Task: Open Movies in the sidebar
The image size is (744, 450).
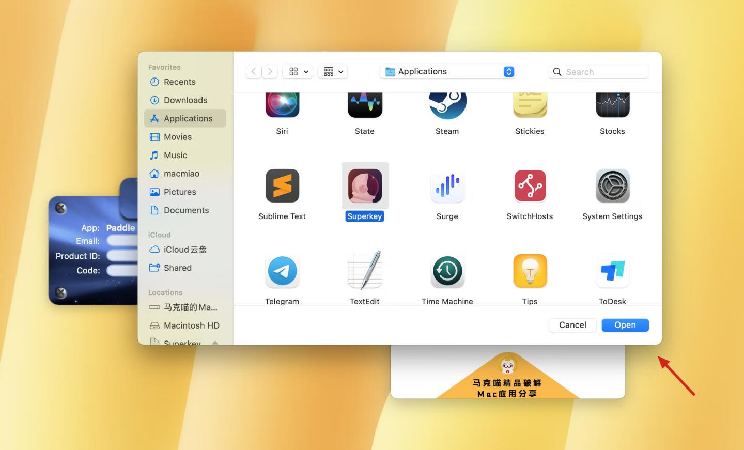Action: click(185, 137)
